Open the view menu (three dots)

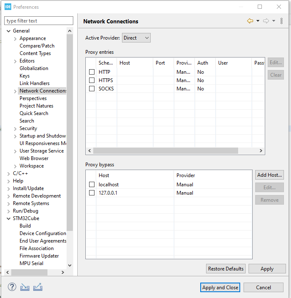pos(281,21)
